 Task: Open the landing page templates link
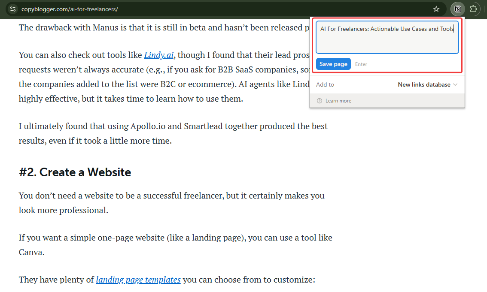(138, 280)
